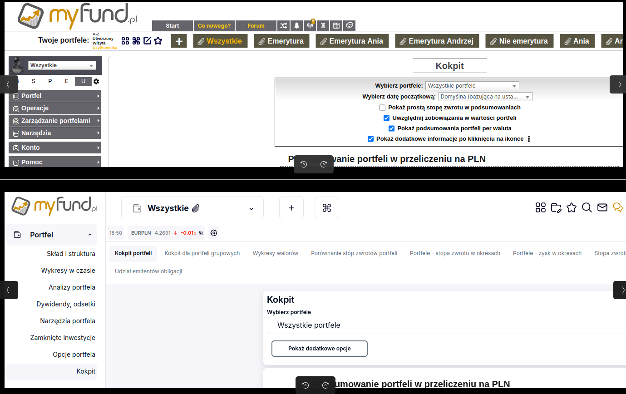The image size is (626, 394).
Task: Click 'Pokaż dodatkowe opcje' button
Action: (319, 349)
